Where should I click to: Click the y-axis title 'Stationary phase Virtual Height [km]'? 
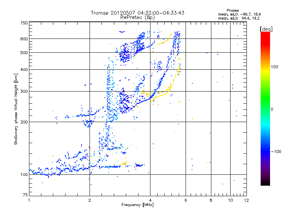pyautogui.click(x=16, y=109)
